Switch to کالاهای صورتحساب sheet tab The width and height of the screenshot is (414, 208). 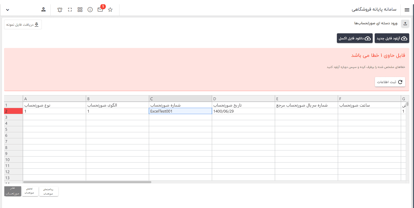tap(30, 191)
